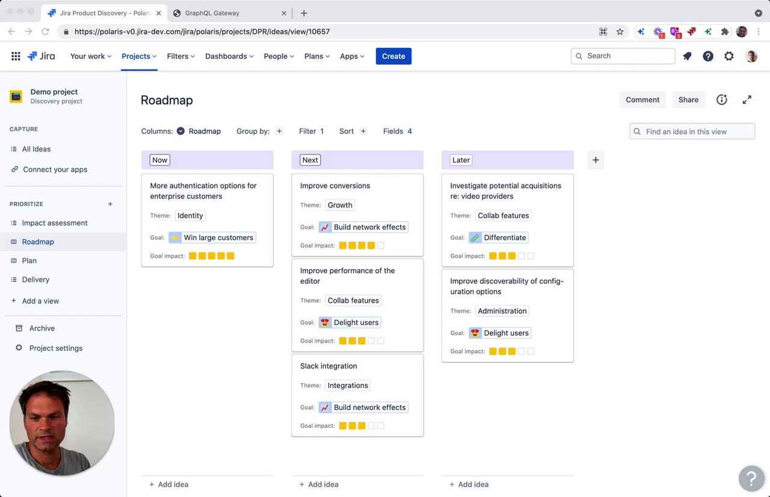This screenshot has height=497, width=770.
Task: Click the blue Create button
Action: pos(393,56)
